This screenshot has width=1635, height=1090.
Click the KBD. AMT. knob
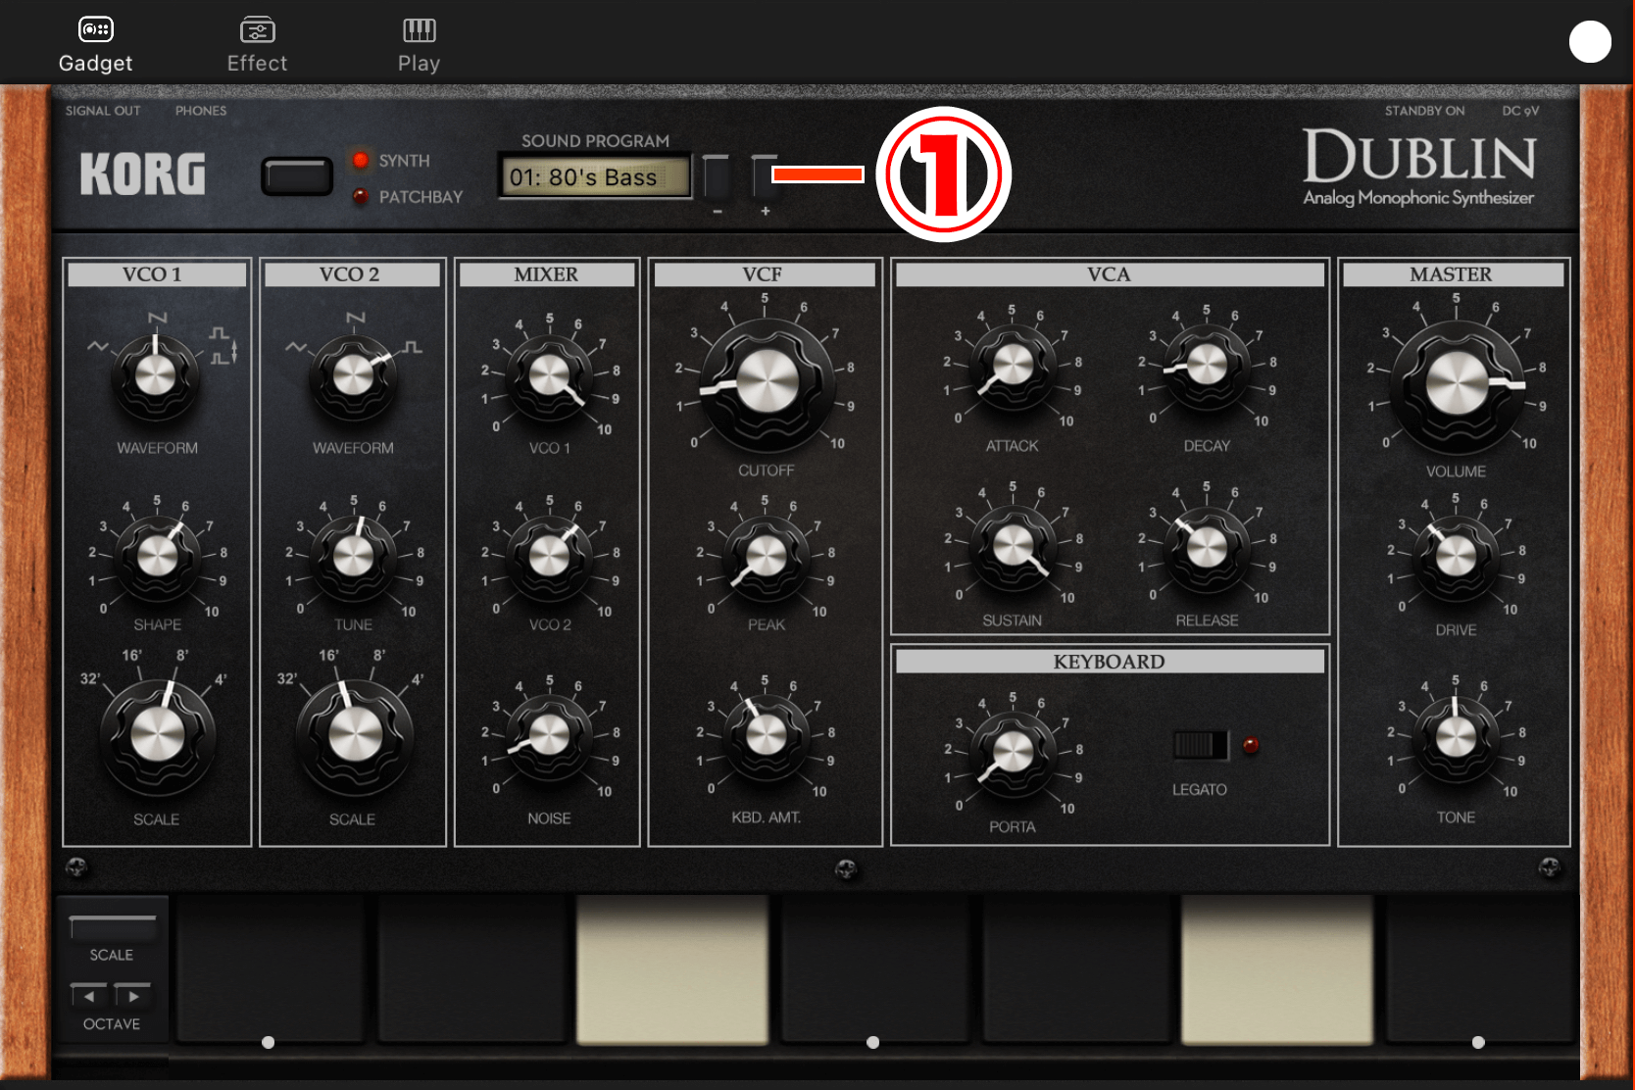coord(767,735)
